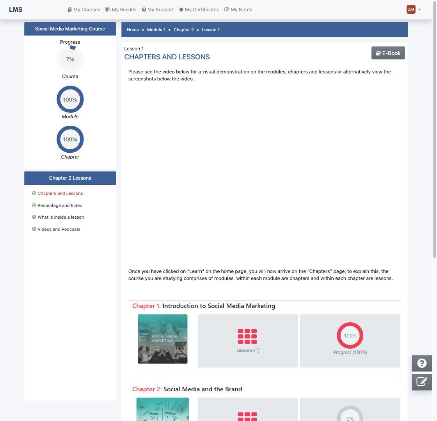The height and width of the screenshot is (421, 437).
Task: Open Percentage and Index lesson
Action: [x=60, y=205]
